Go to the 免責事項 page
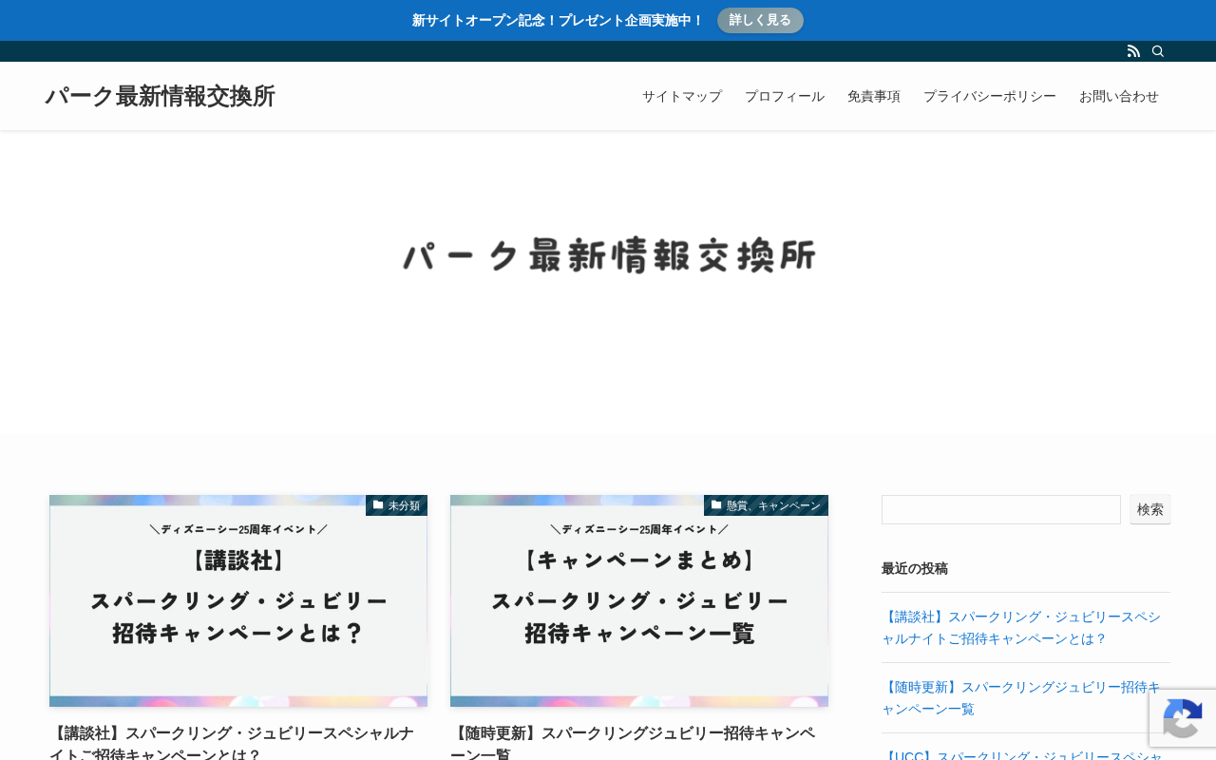Viewport: 1216px width, 760px height. 874,96
